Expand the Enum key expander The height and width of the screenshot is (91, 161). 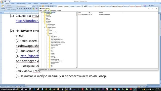(46, 31)
